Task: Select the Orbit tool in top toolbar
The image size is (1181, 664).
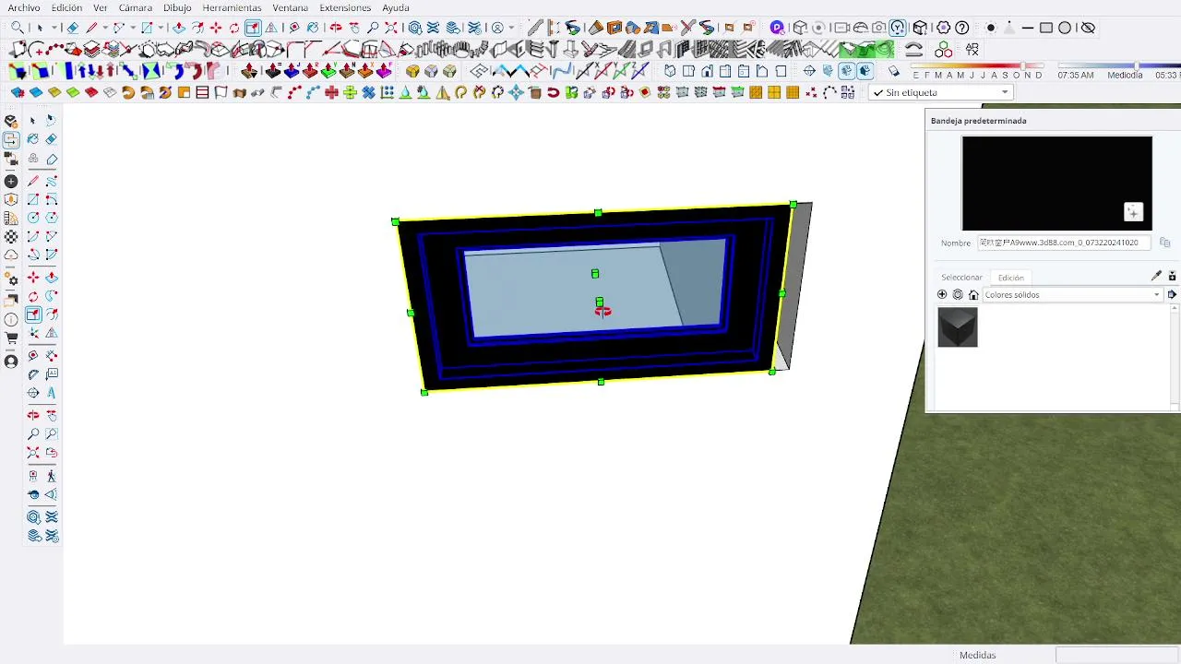Action: [336, 28]
